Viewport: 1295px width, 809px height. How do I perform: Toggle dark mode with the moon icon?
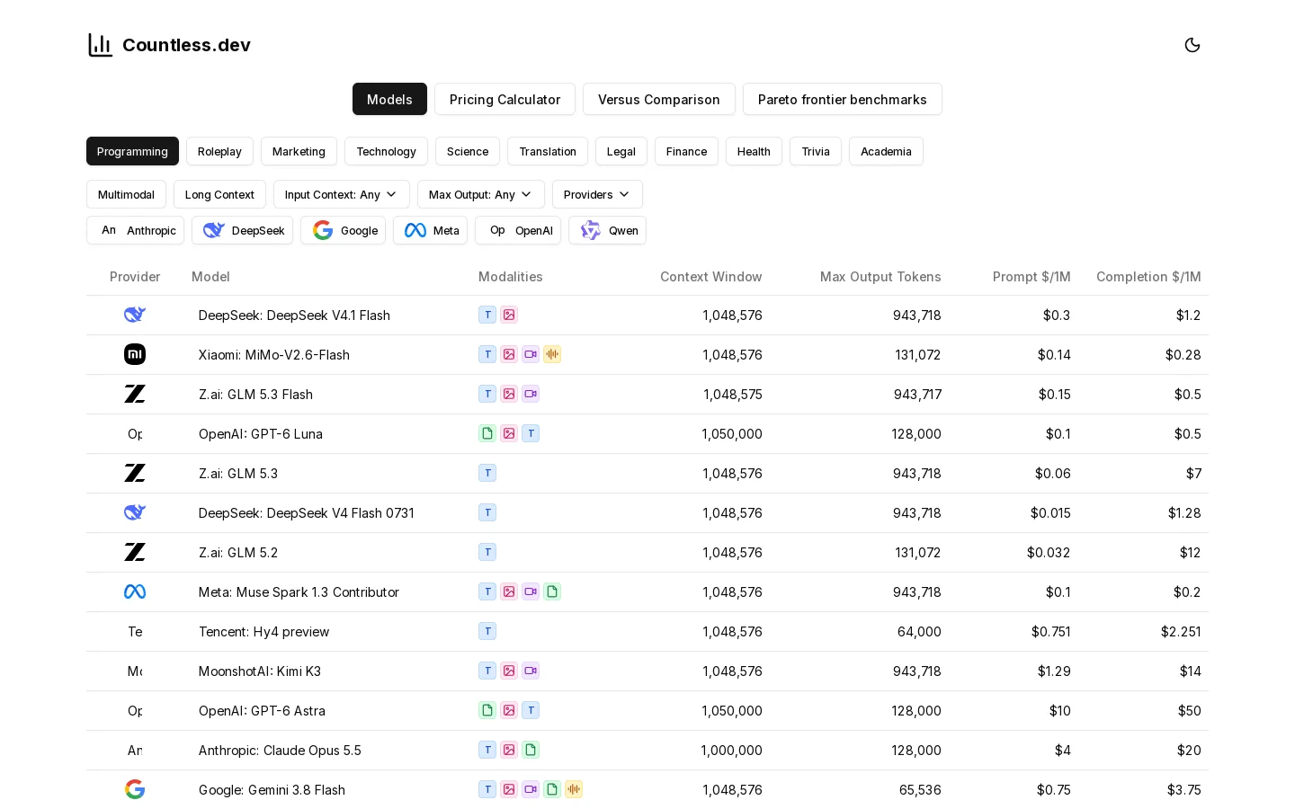point(1192,45)
